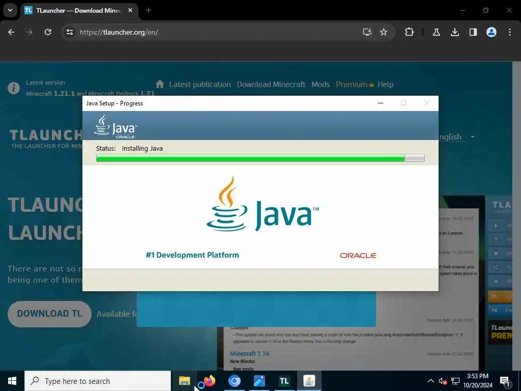Screen dimensions: 521x391
Task: Click the muted volume tray icon
Action: click(443, 381)
